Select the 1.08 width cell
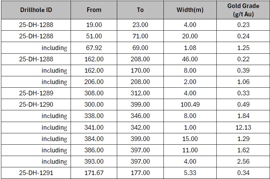 [x=190, y=48]
